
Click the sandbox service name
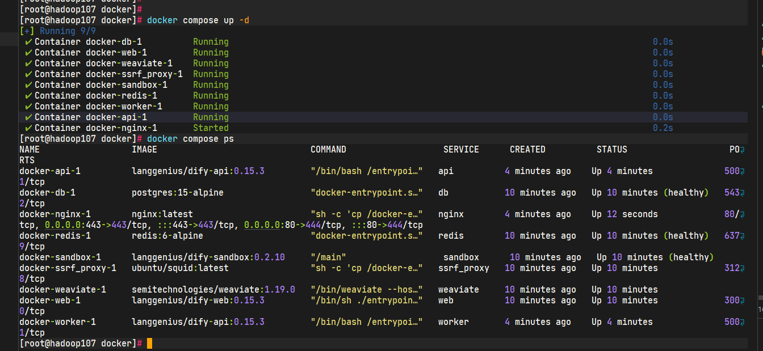tap(461, 257)
